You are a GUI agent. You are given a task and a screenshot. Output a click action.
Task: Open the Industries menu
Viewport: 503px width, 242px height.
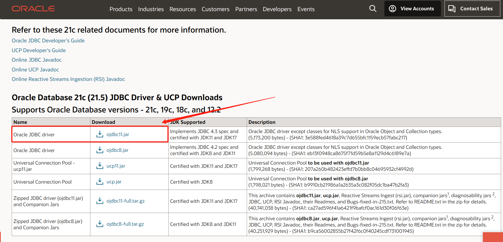[151, 9]
